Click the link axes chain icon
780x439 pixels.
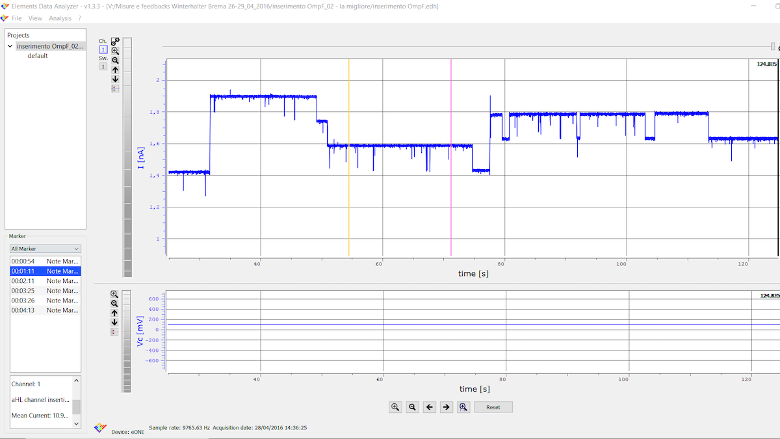tap(115, 41)
